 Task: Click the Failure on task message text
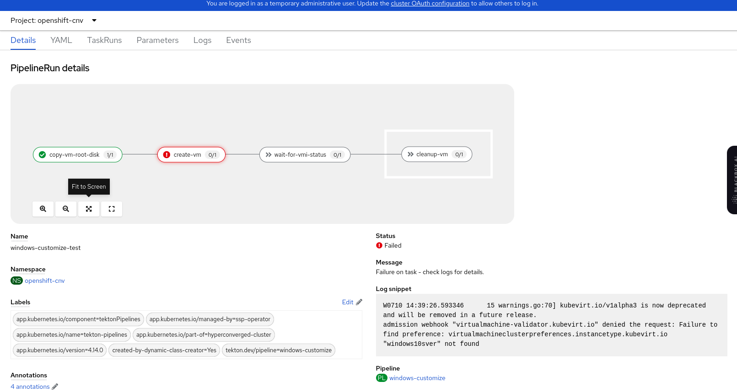point(430,272)
